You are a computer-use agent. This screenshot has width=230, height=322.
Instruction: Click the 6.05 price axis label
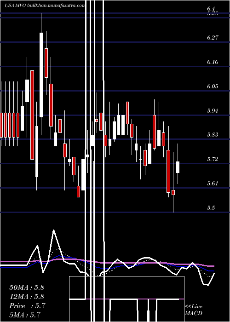coord(213,86)
